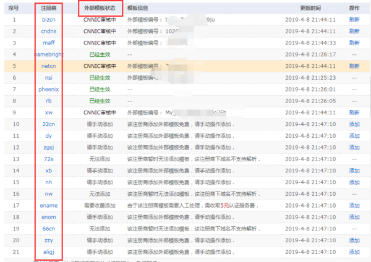Open the ename registrar link

48,206
